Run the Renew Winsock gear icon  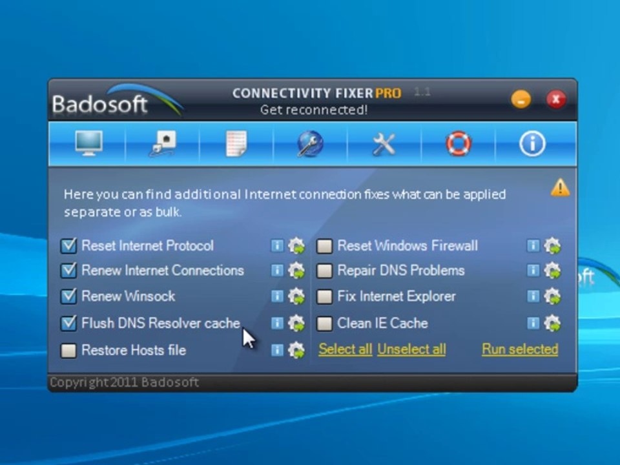[296, 296]
